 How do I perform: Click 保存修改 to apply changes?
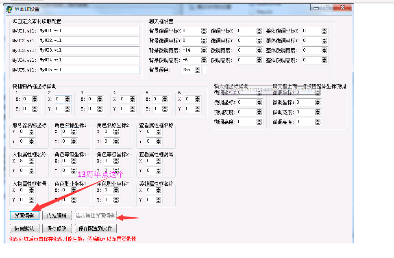click(57, 228)
